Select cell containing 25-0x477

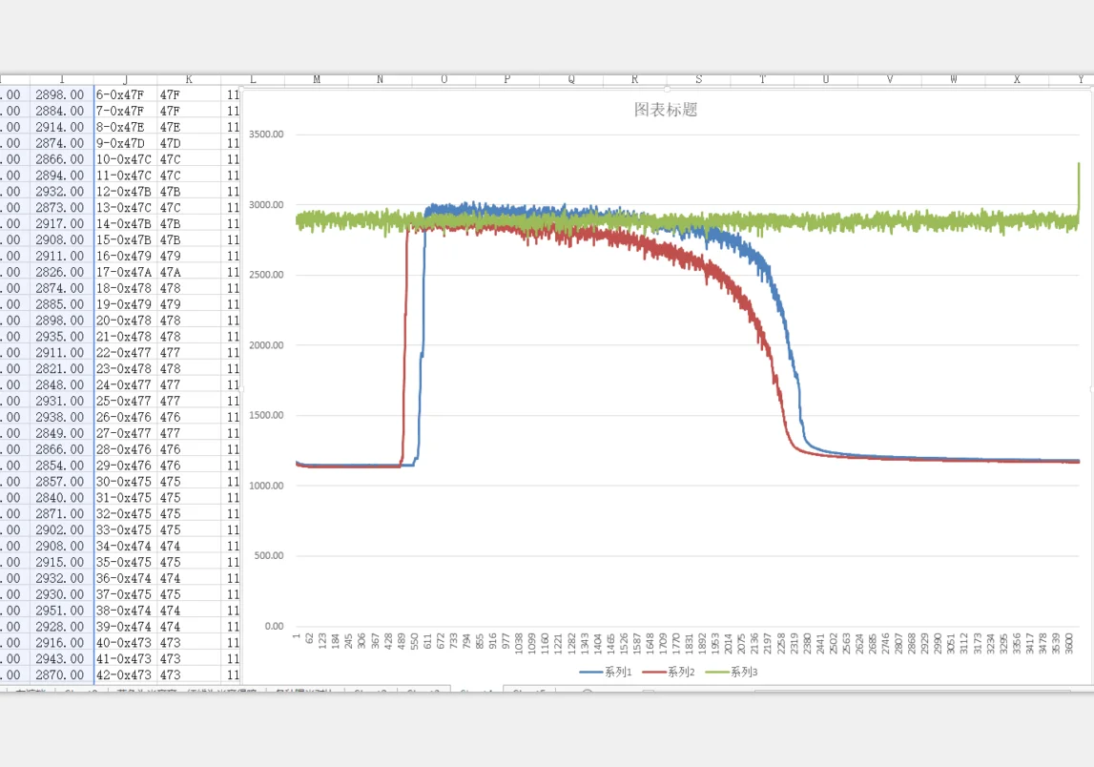click(126, 401)
